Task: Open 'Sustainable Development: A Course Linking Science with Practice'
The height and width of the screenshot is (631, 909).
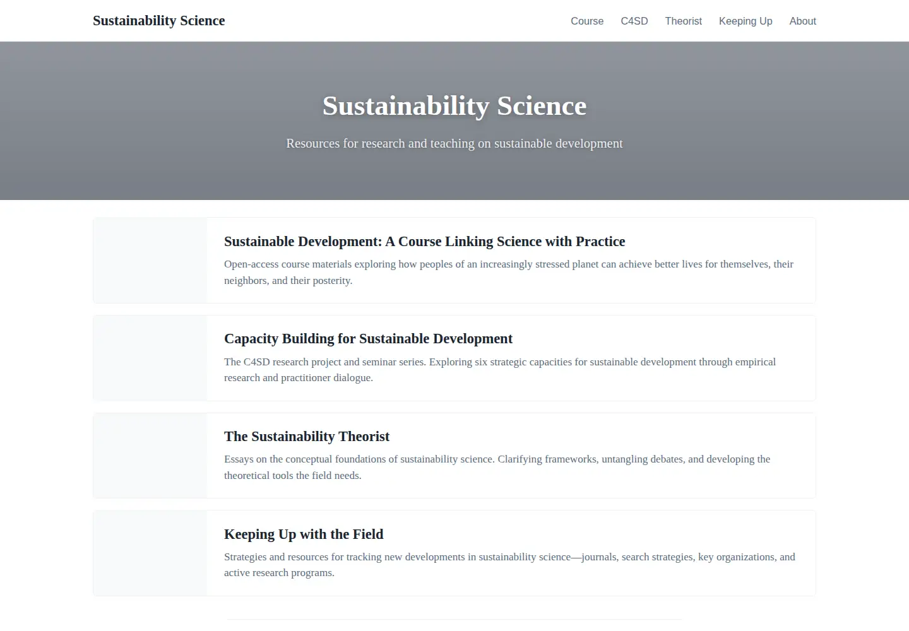Action: click(424, 242)
